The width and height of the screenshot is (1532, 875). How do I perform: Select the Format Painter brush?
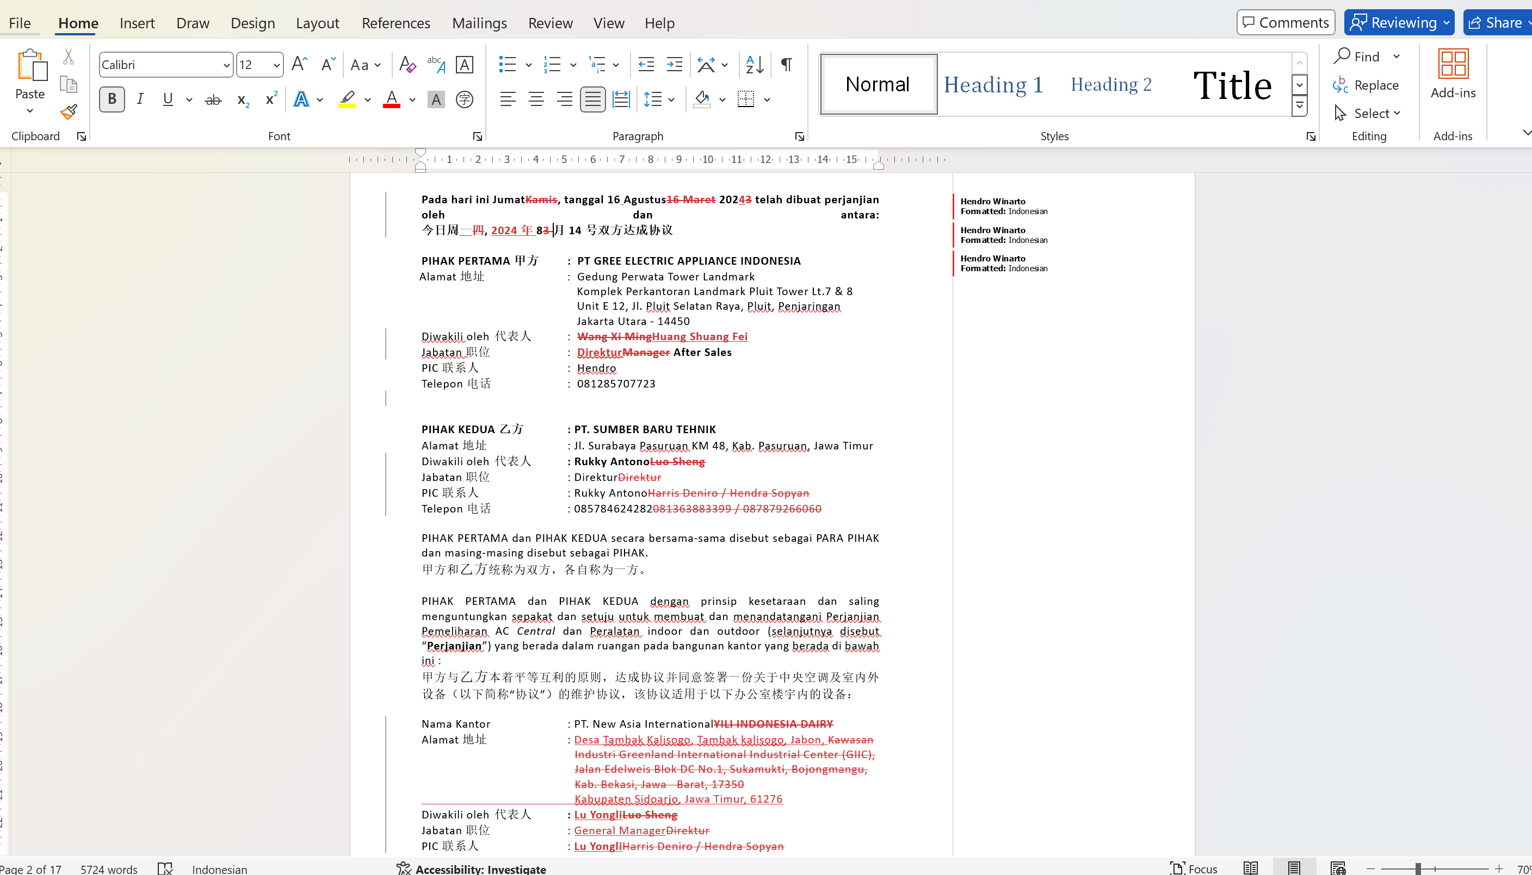[x=69, y=112]
